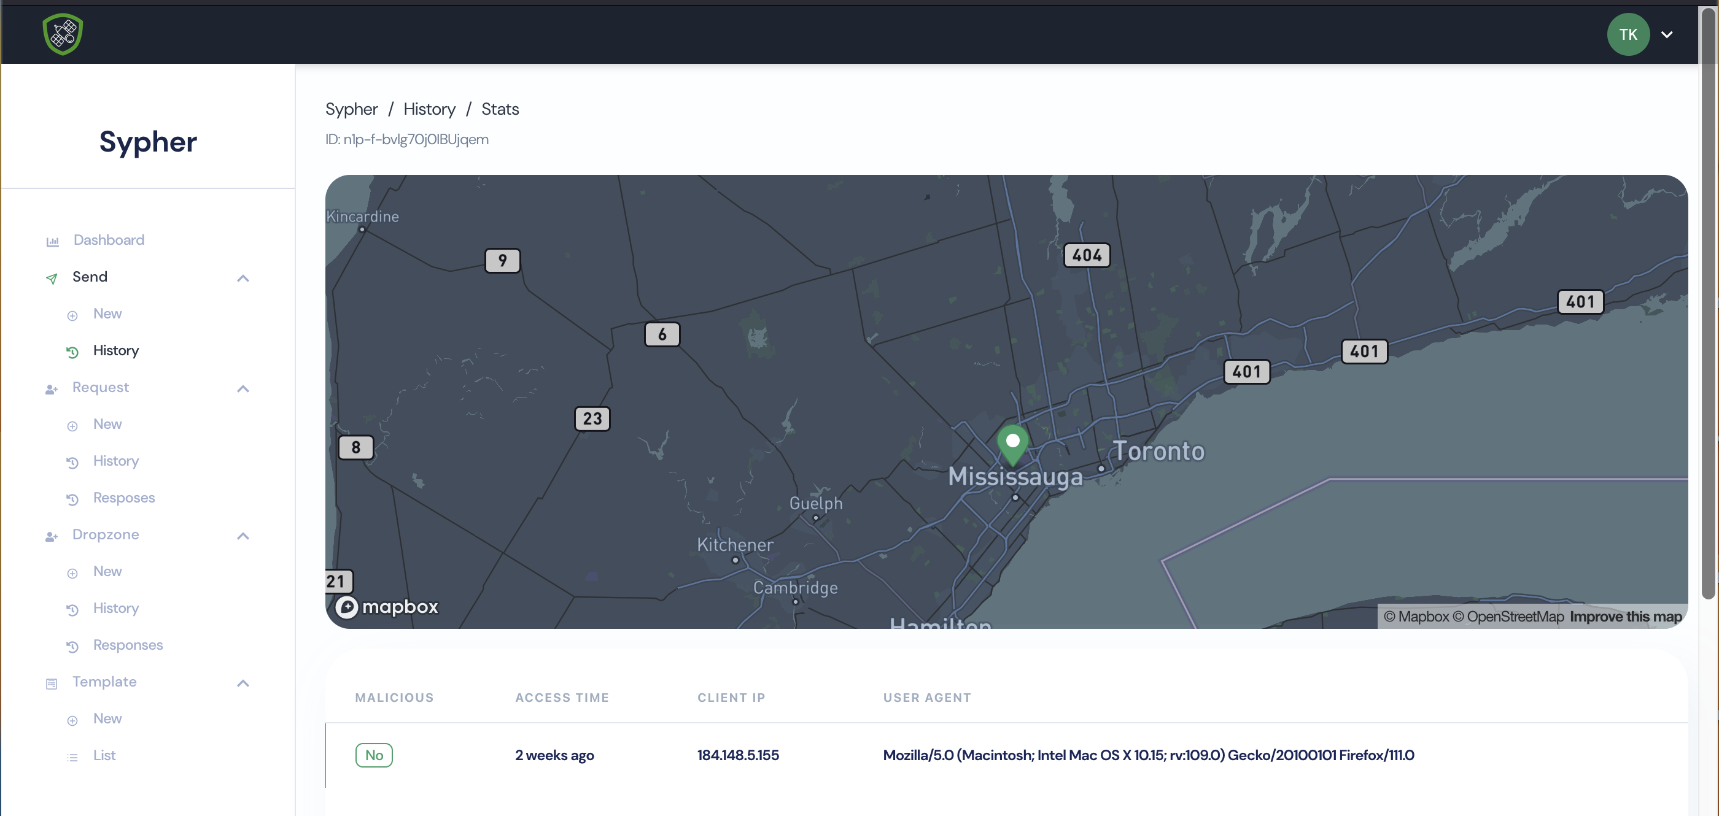This screenshot has height=816, width=1719.
Task: Open New under Dropzone
Action: click(107, 571)
